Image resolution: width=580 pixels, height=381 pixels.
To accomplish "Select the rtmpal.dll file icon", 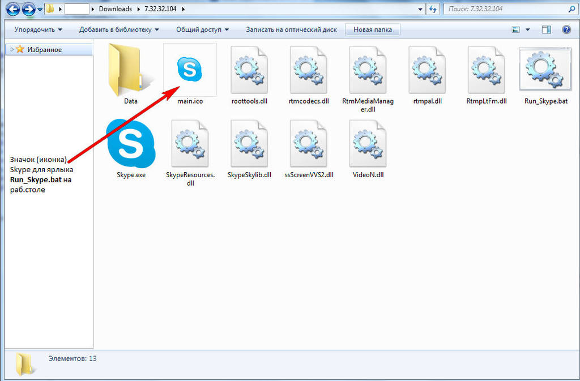I will click(x=427, y=70).
